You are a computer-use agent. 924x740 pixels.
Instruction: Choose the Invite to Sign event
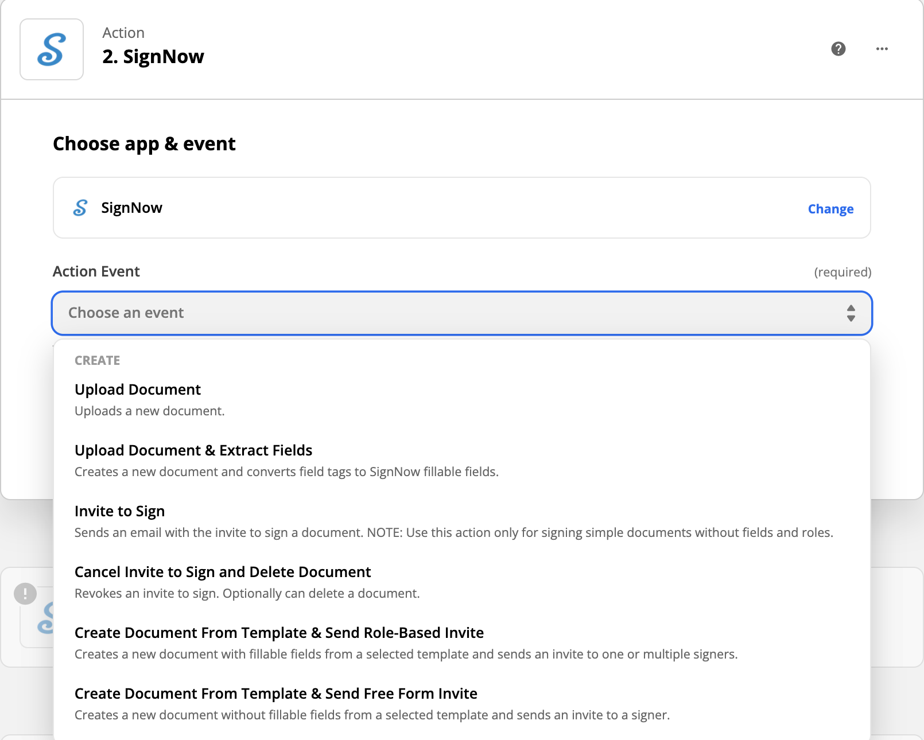pos(119,511)
